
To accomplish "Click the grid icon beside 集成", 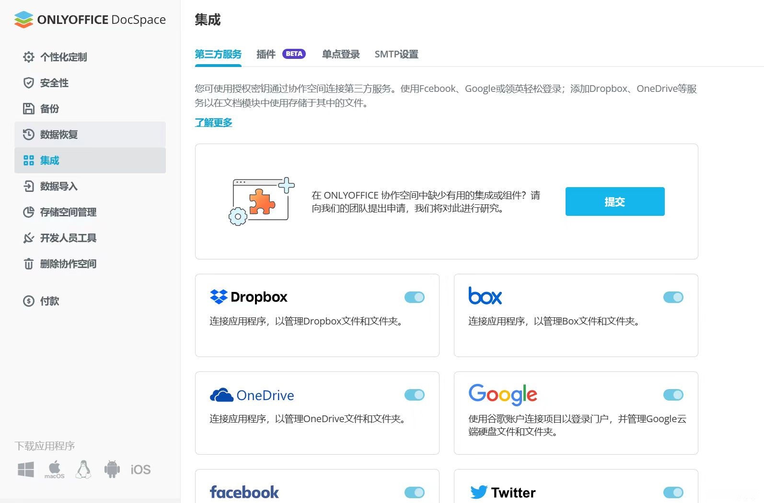I will coord(29,160).
